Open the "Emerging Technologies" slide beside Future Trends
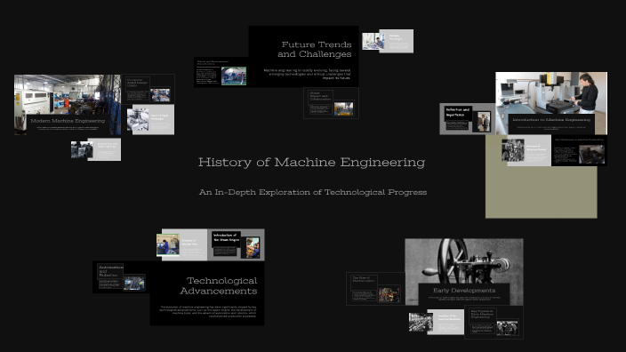The height and width of the screenshot is (352, 626). pos(388,41)
